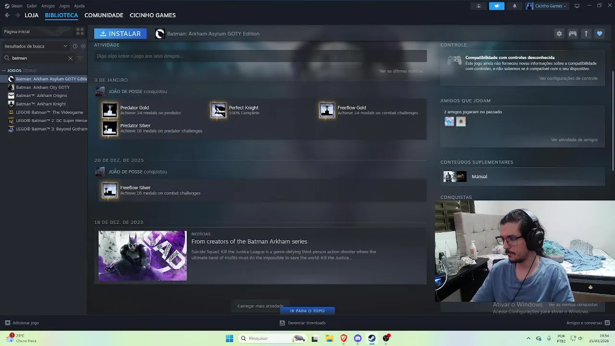Open Brave browser from the taskbar
The height and width of the screenshot is (346, 615).
pyautogui.click(x=344, y=338)
